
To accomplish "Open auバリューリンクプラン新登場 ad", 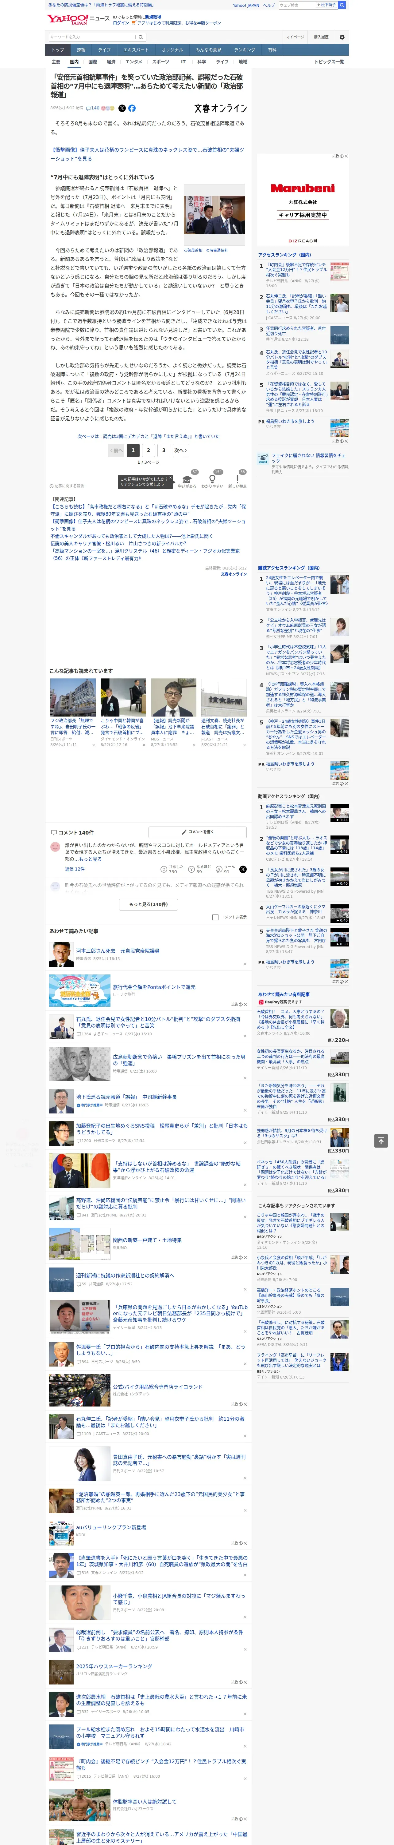I will pyautogui.click(x=111, y=1527).
